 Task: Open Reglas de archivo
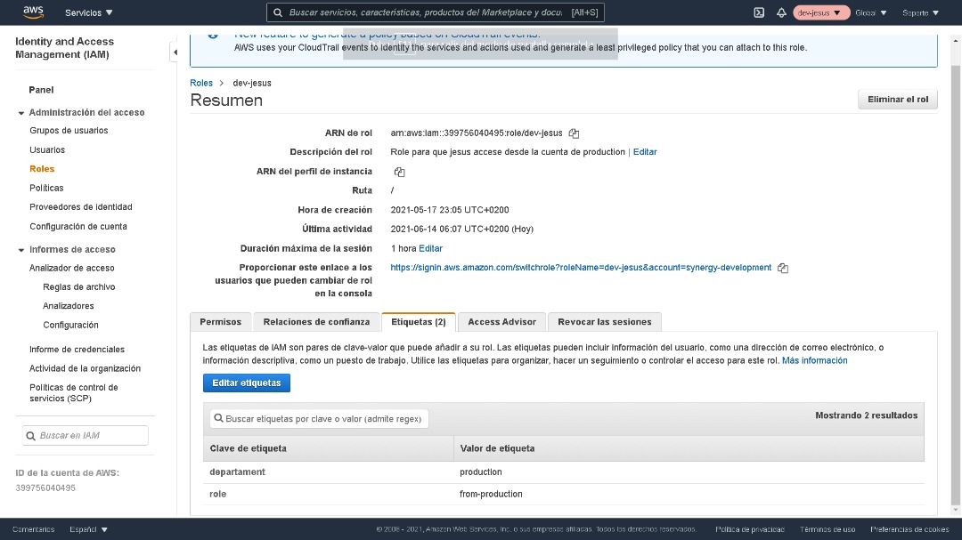(79, 286)
